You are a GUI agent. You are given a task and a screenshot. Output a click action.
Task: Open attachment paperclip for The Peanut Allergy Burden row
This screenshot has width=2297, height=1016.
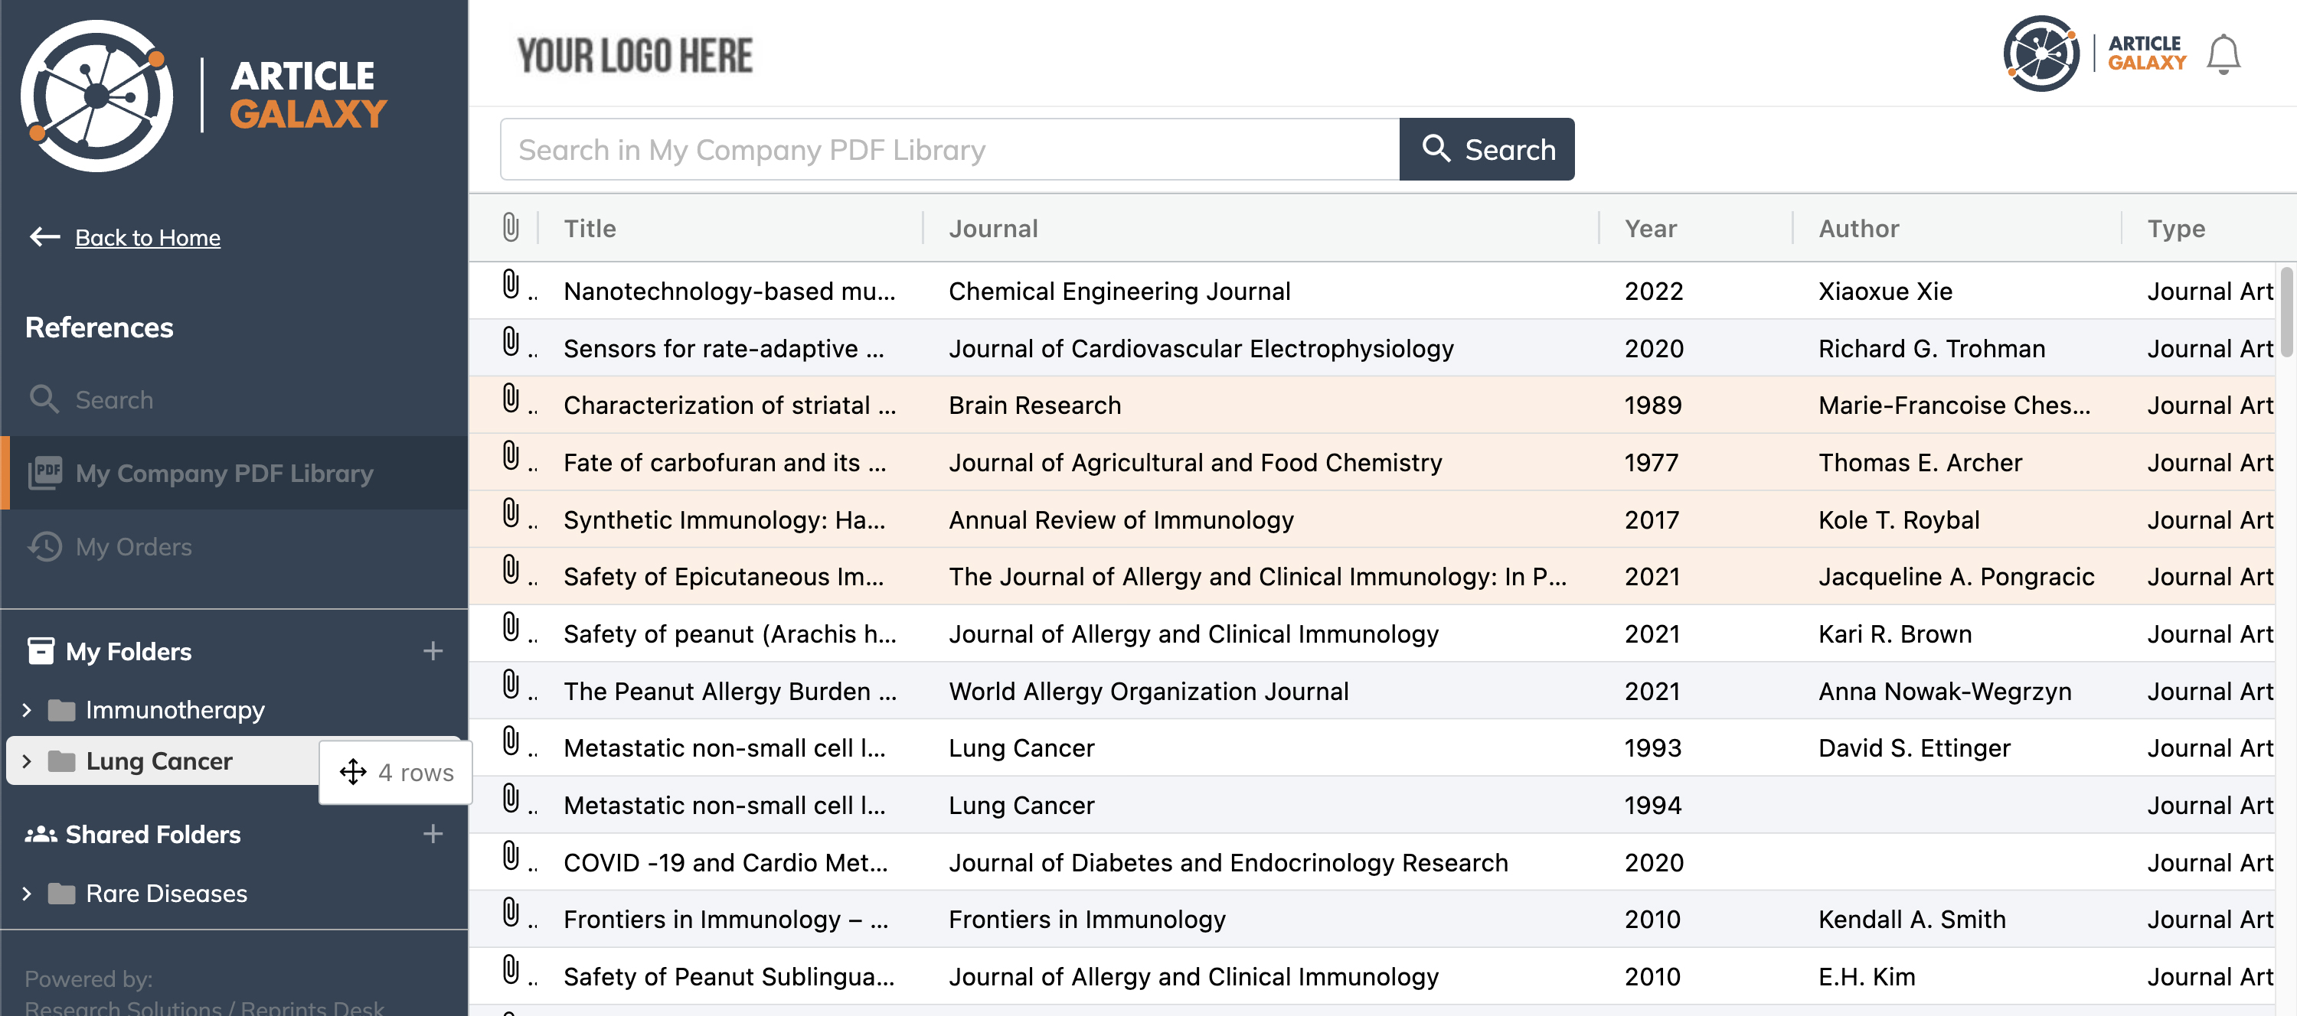point(510,685)
